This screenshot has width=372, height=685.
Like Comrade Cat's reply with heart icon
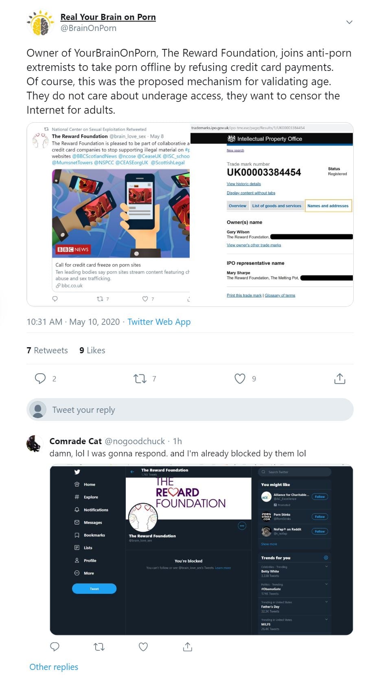click(x=143, y=646)
